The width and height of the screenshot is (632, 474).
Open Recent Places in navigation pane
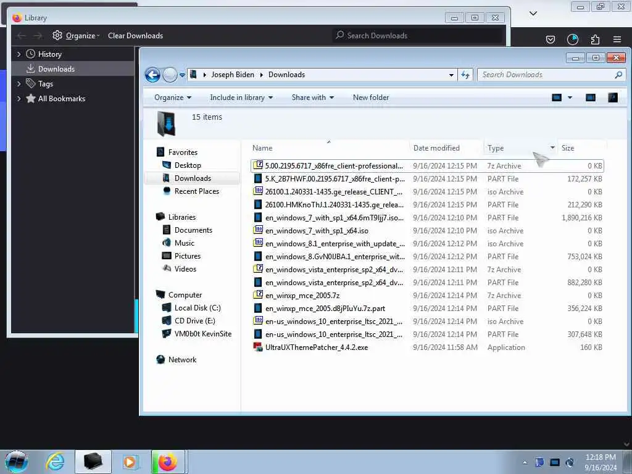tap(197, 191)
